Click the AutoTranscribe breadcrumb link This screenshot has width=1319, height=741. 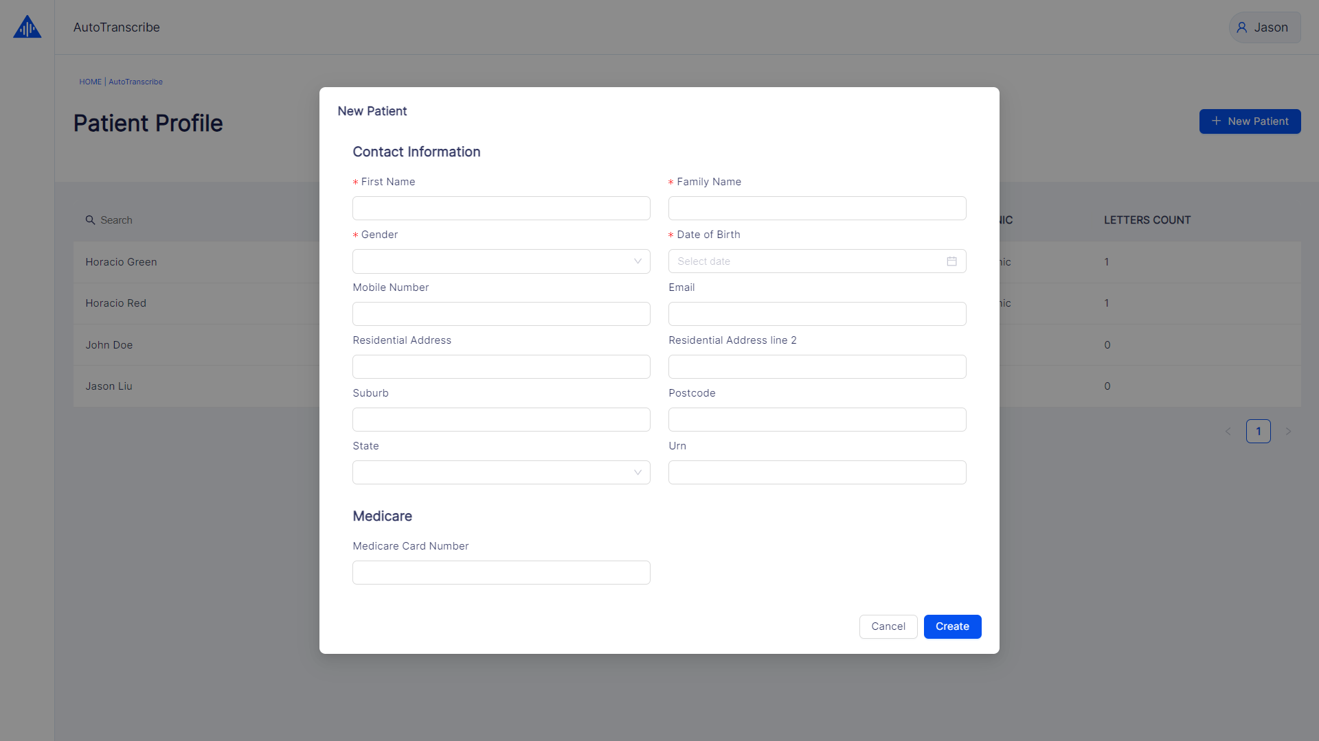coord(135,82)
